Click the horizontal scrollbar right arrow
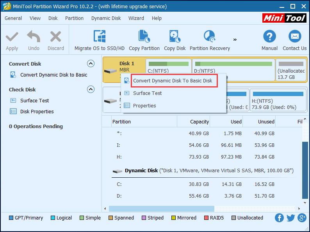This screenshot has width=310, height=232. 299,209
